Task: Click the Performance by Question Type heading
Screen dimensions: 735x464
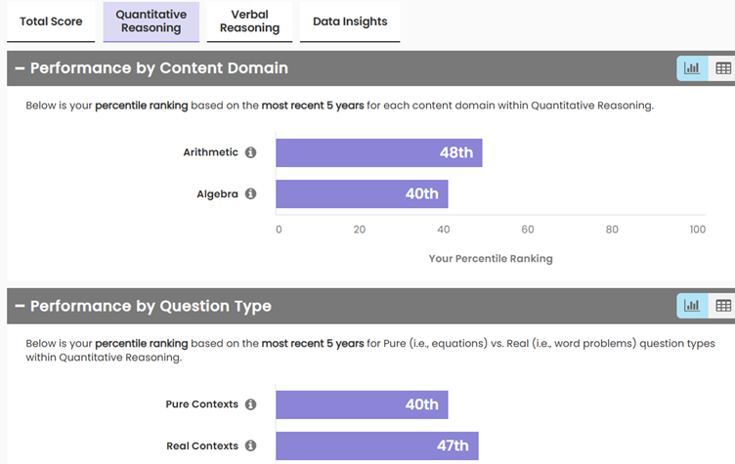Action: [x=151, y=307]
